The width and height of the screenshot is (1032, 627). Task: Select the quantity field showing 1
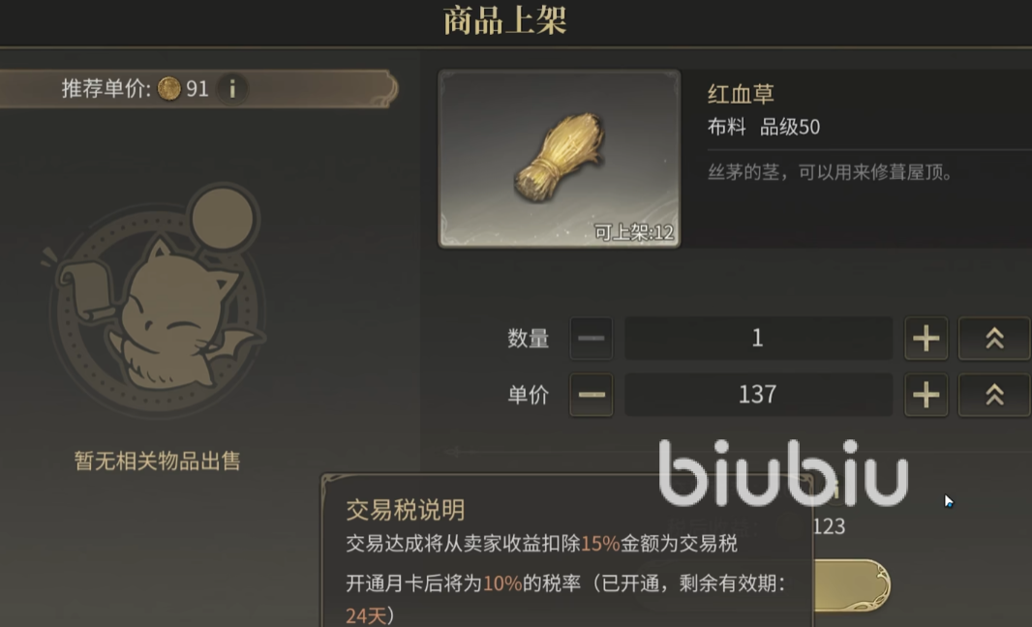(x=758, y=338)
